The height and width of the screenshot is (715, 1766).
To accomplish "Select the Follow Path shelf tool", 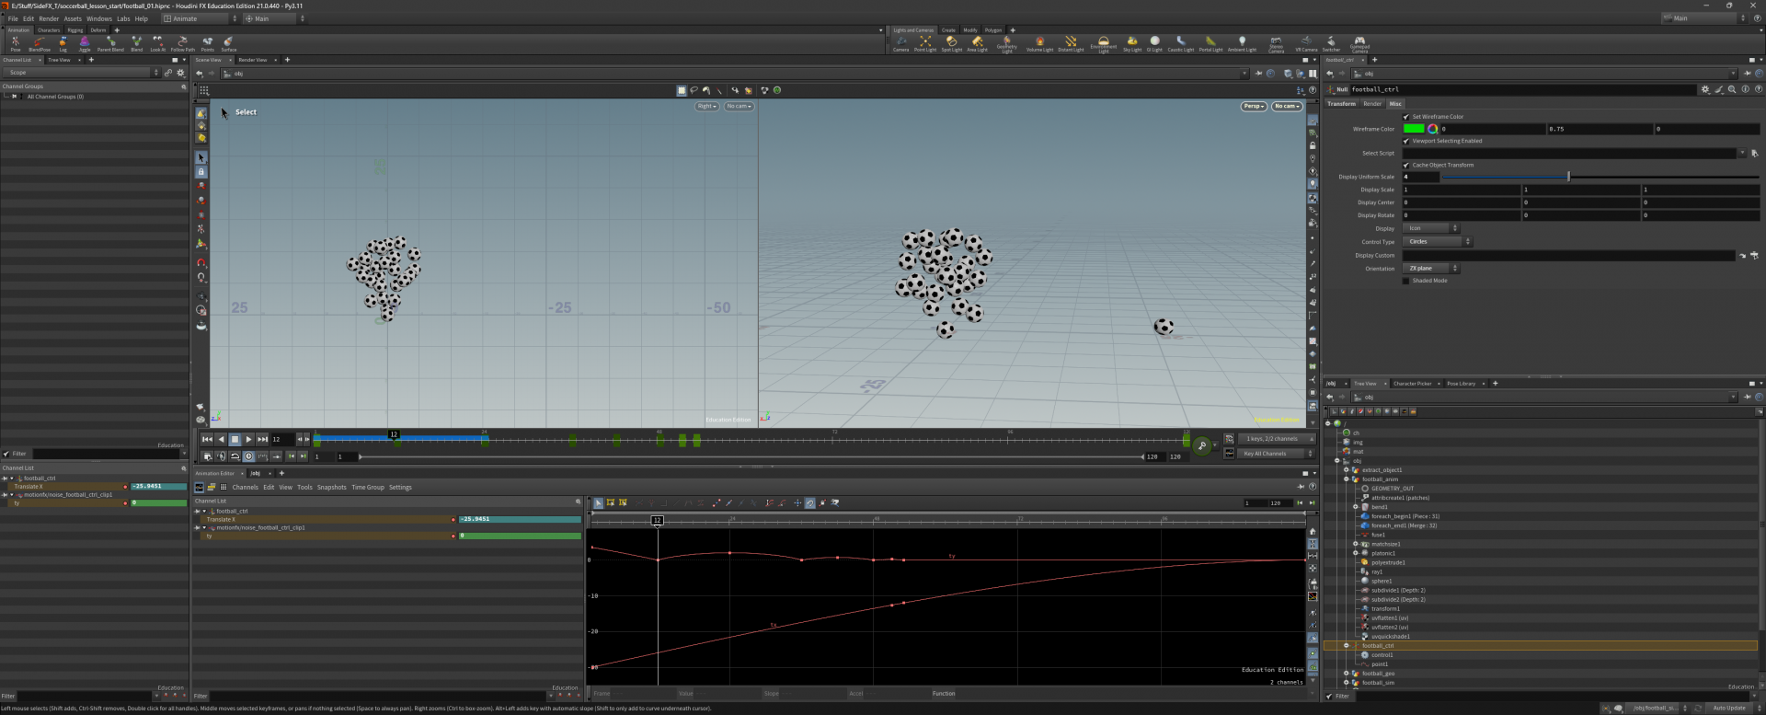I will 182,43.
